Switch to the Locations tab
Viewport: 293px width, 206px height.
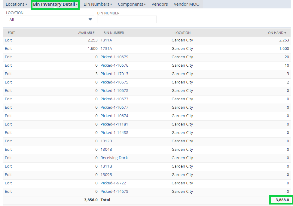15,4
